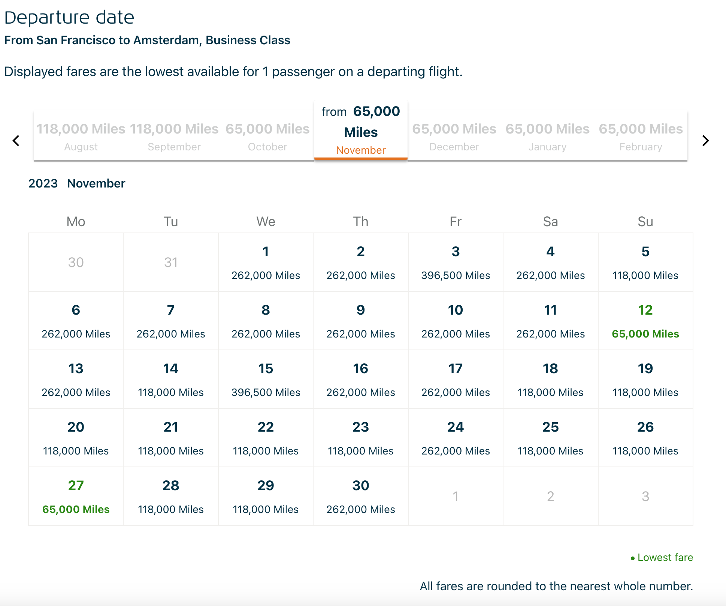Switch to the September month tab

(174, 136)
